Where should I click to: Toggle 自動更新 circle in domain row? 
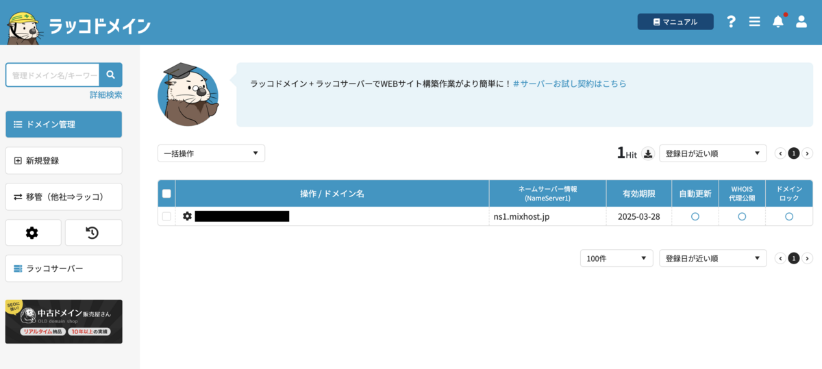pyautogui.click(x=695, y=216)
